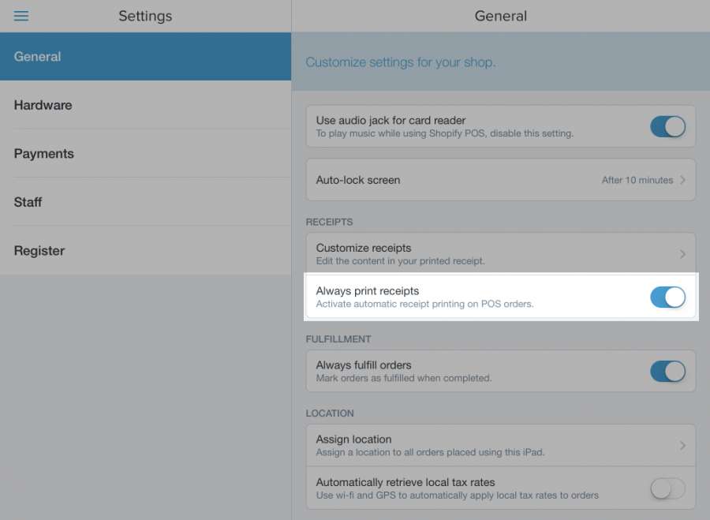Open Staff settings section
The width and height of the screenshot is (710, 520).
coord(145,202)
